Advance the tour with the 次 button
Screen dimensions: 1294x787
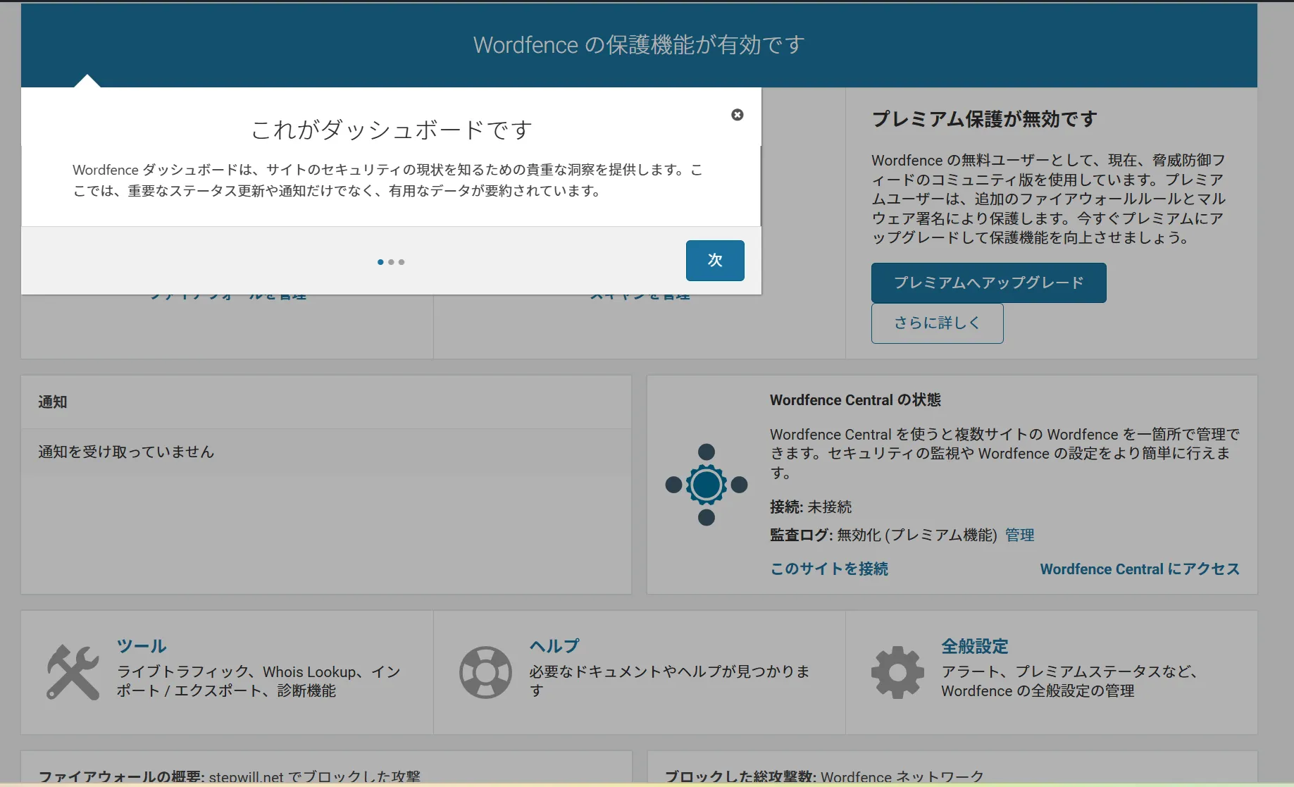pos(714,260)
